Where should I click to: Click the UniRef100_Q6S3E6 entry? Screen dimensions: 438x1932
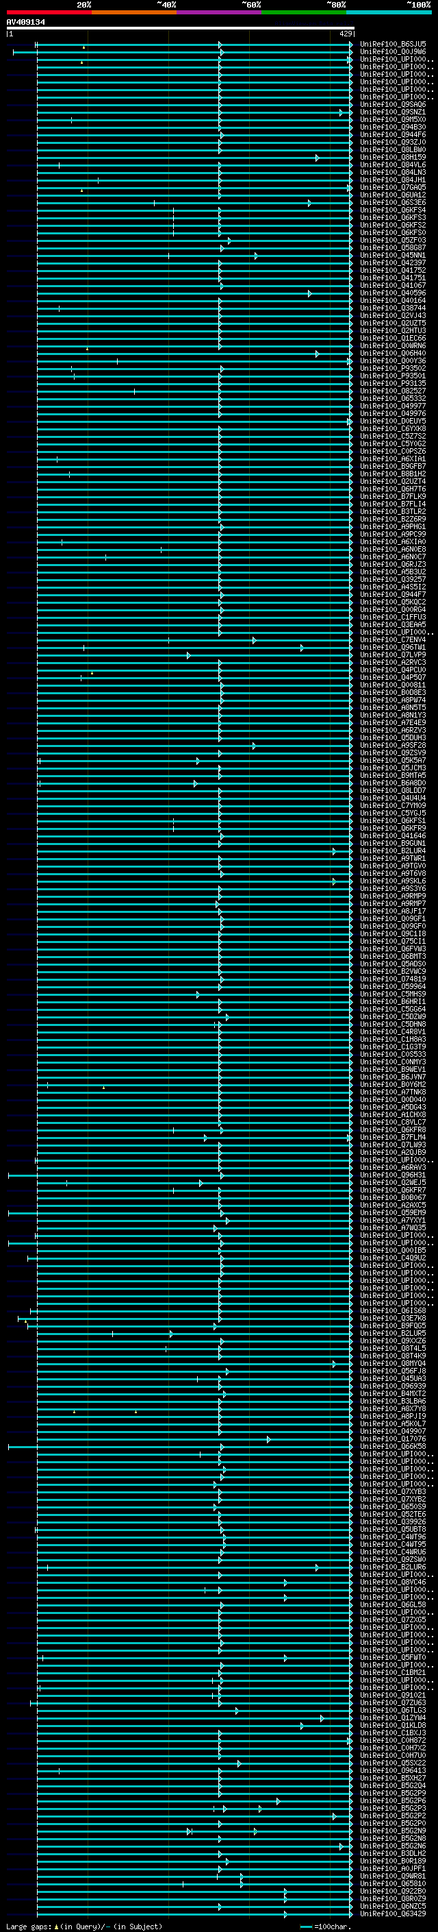pos(393,202)
